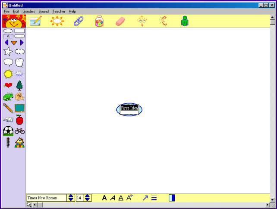Click the Listen ear icon

pos(163,21)
